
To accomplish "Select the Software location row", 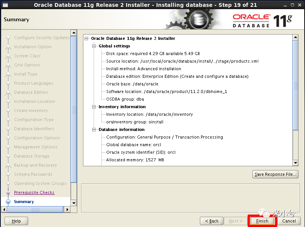I will tap(166, 91).
